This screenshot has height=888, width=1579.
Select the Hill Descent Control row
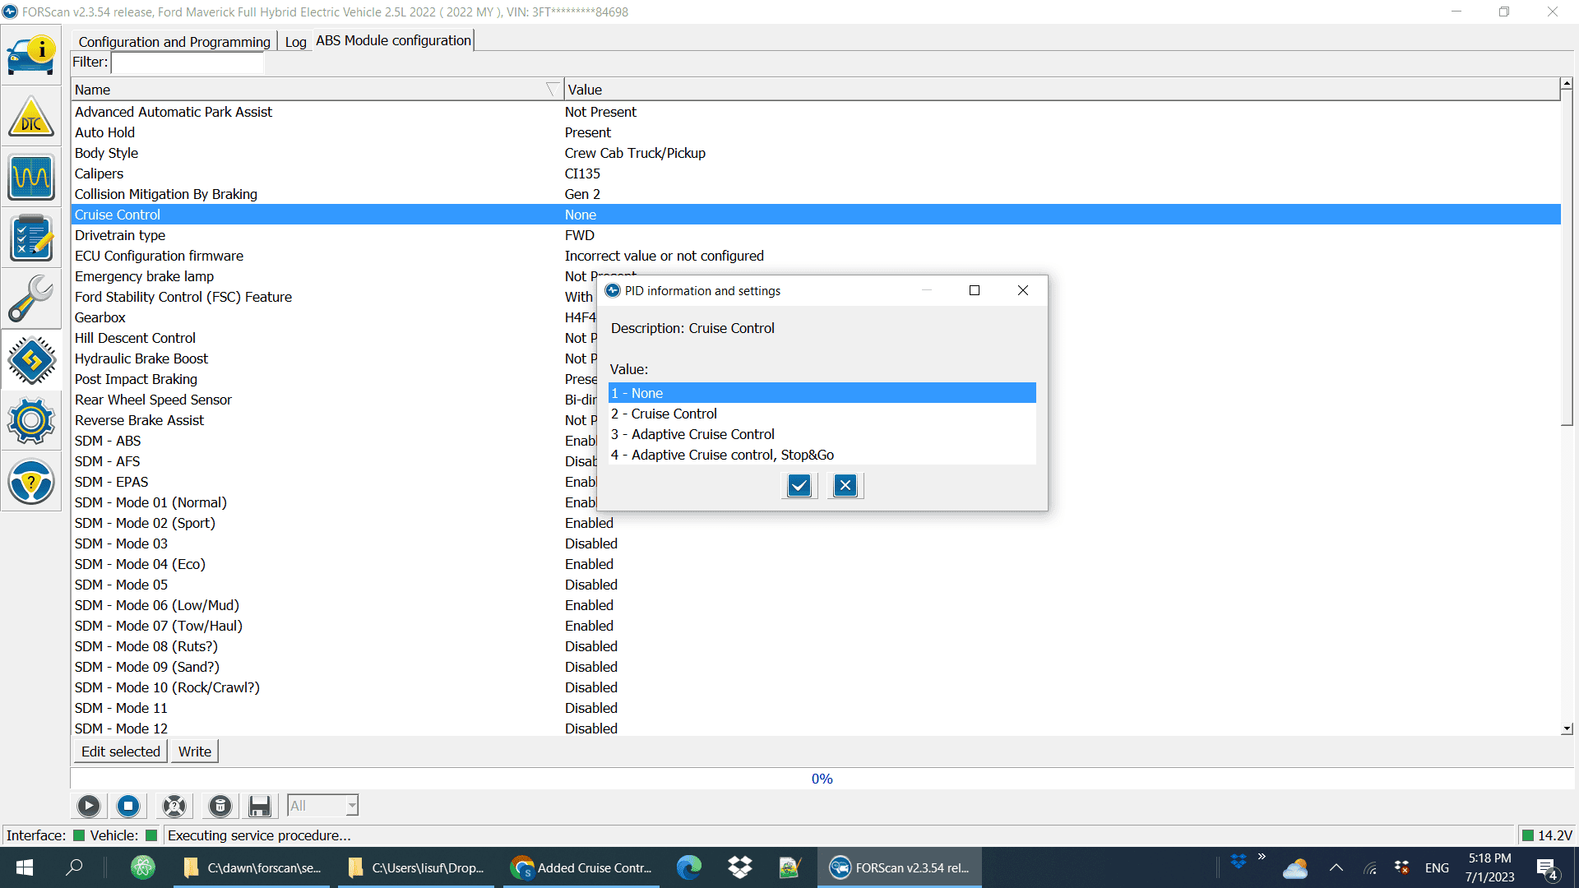pyautogui.click(x=333, y=338)
